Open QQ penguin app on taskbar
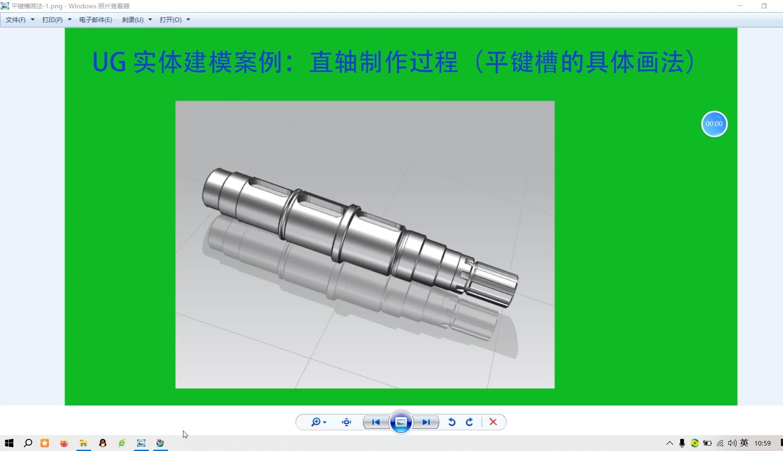The image size is (783, 451). [103, 443]
